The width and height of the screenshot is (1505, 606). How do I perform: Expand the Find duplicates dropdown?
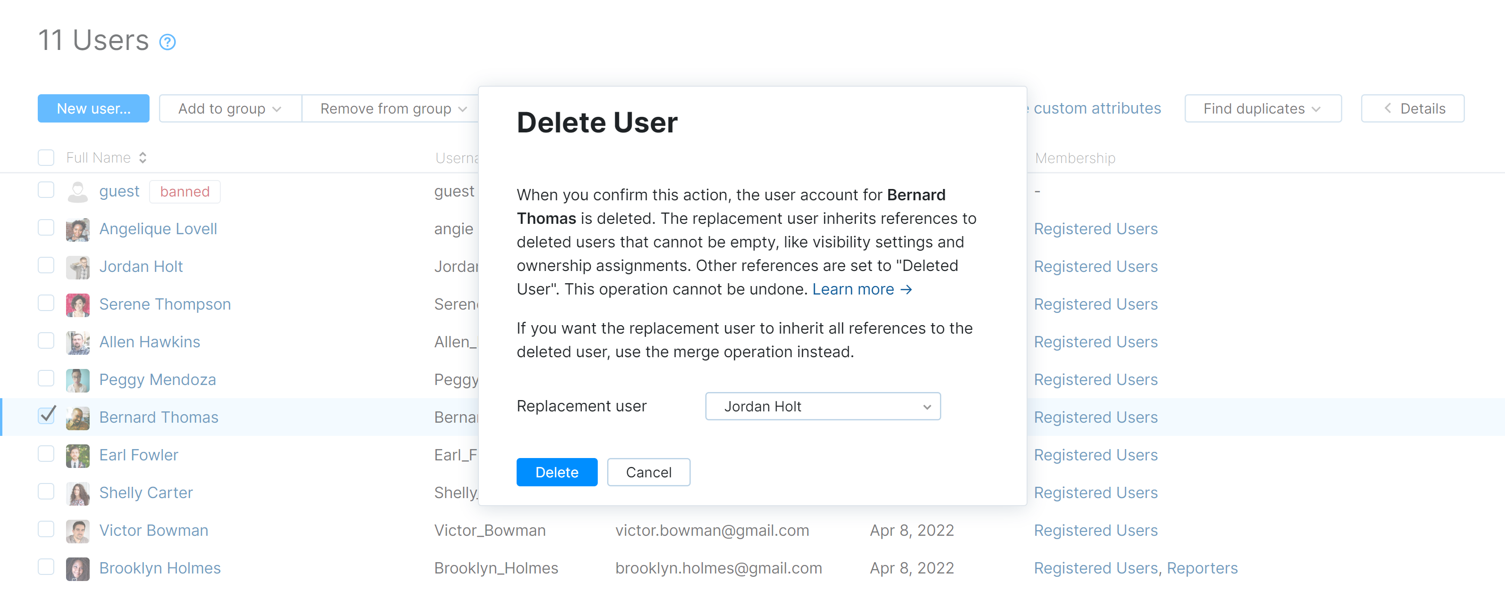1262,108
